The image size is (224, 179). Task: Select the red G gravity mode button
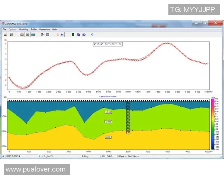57,35
